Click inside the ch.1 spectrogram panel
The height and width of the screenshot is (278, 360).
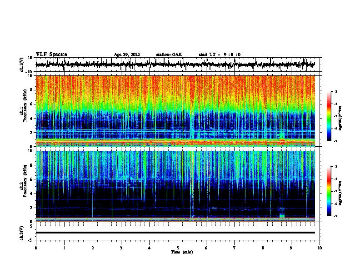click(x=175, y=111)
